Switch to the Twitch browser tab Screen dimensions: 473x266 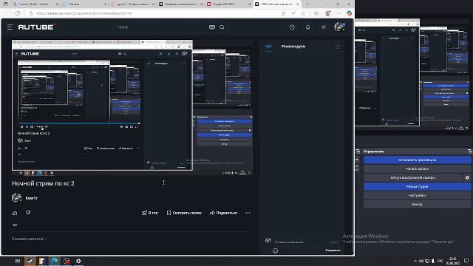(x=35, y=4)
